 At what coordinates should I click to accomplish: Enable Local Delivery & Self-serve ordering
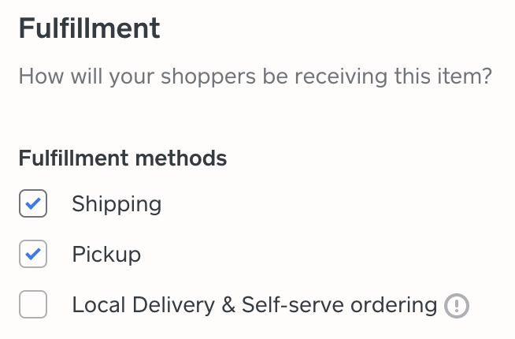coord(33,304)
